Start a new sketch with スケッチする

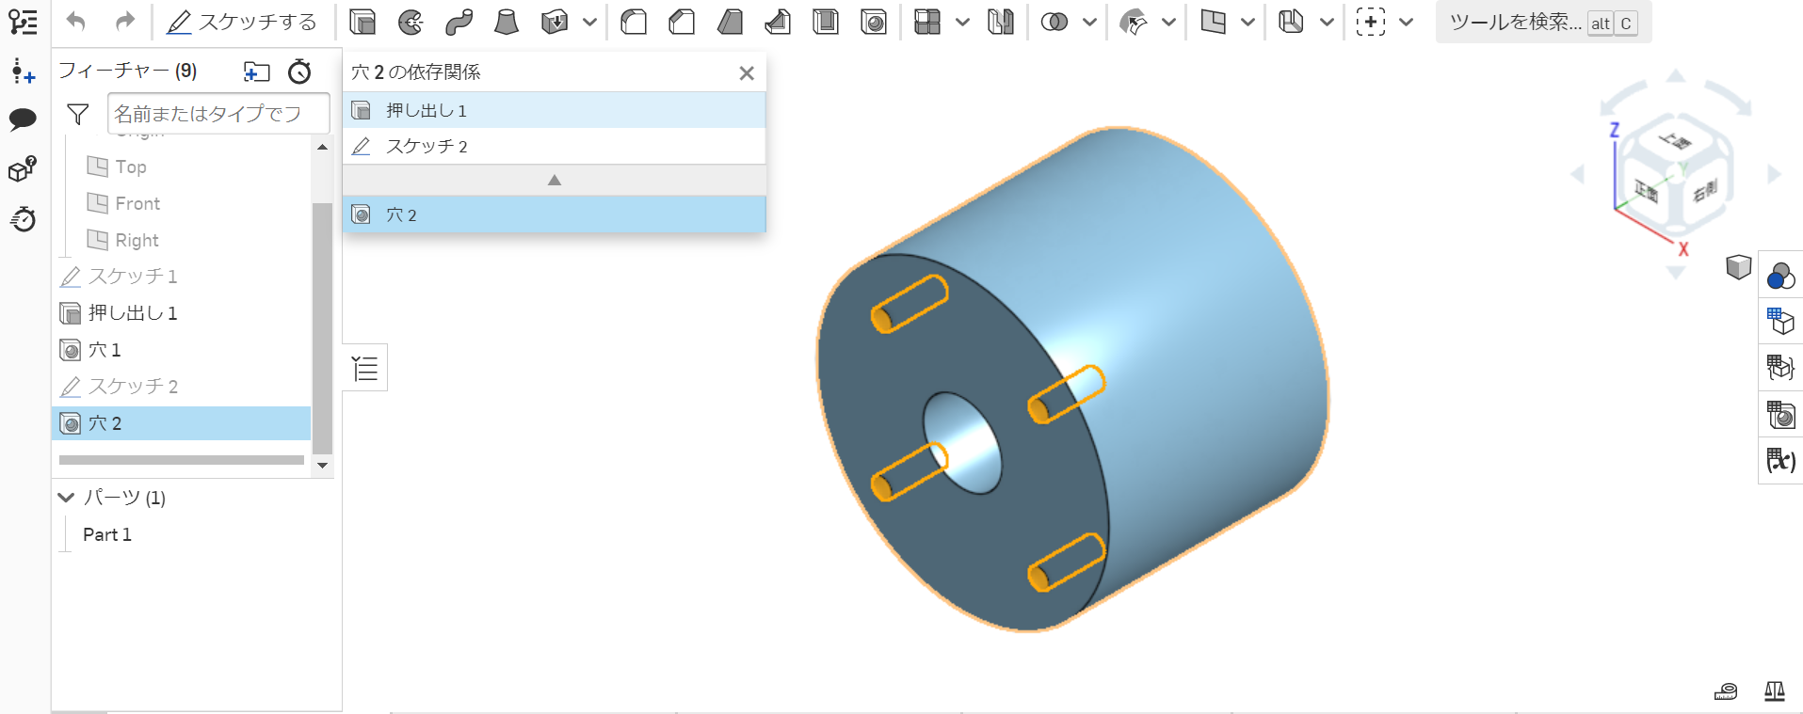click(x=242, y=22)
